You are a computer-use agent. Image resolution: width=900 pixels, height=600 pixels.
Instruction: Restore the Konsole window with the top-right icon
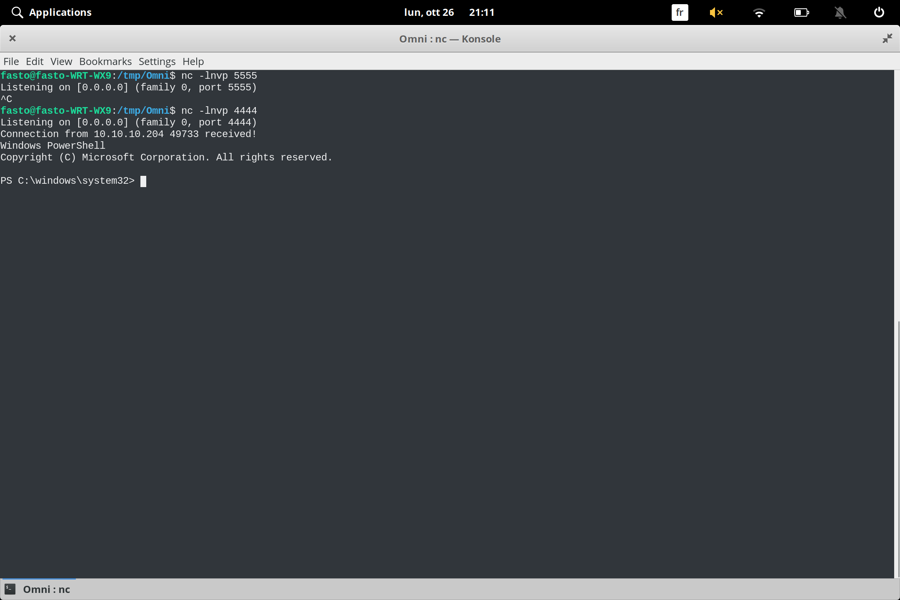click(887, 38)
